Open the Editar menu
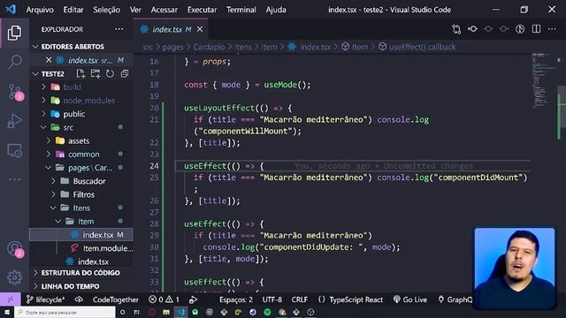The height and width of the screenshot is (318, 566). tap(73, 10)
